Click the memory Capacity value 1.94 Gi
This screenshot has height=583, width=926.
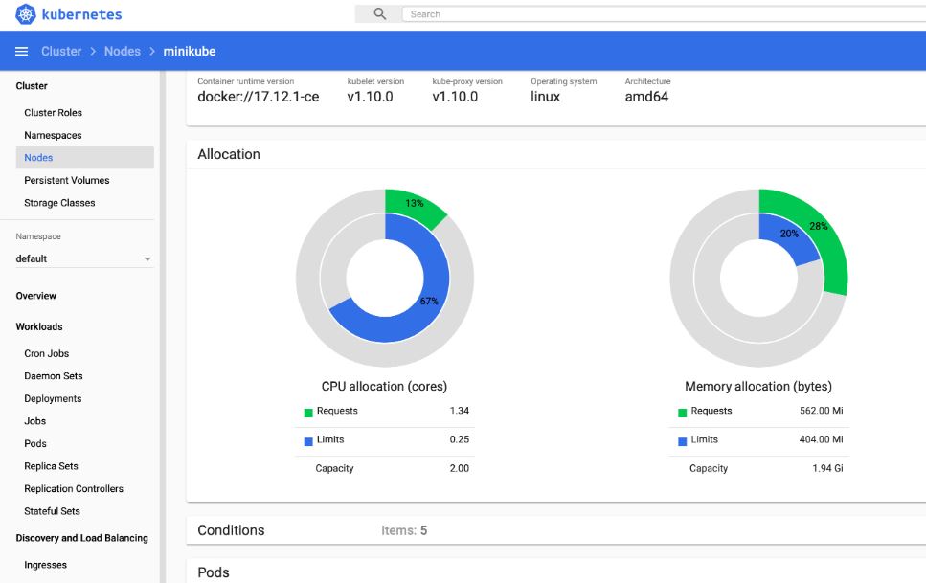point(828,468)
